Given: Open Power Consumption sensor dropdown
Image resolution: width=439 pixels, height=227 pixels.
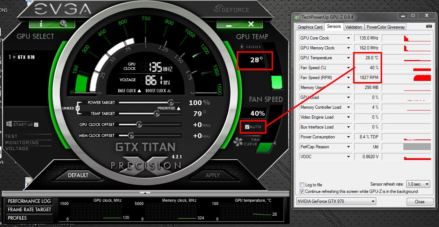Looking at the screenshot, I should coord(348,137).
